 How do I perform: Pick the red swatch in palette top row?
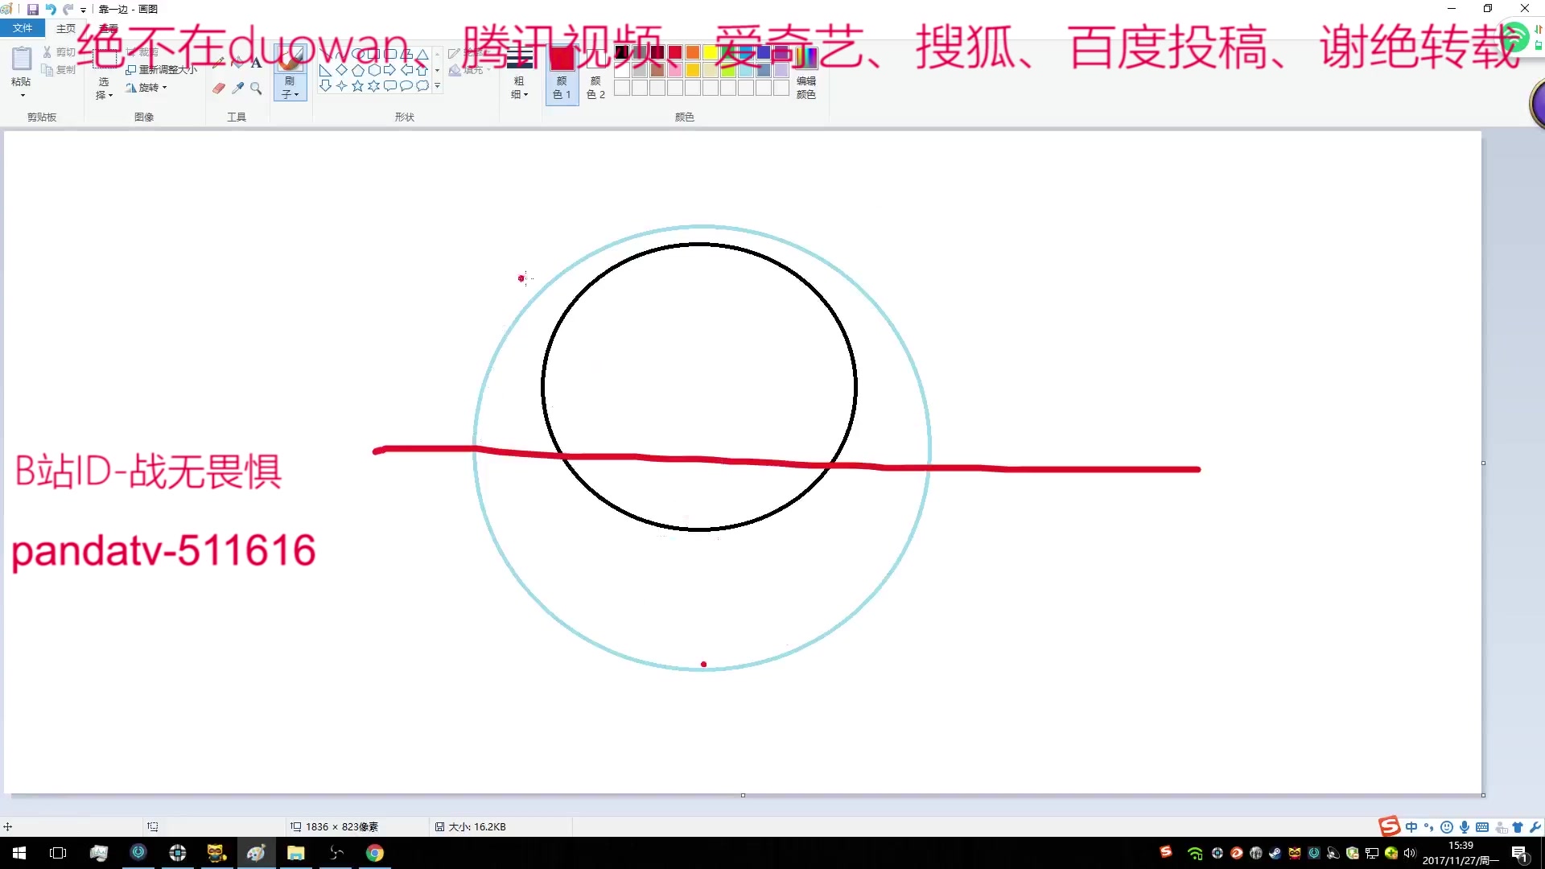[674, 52]
